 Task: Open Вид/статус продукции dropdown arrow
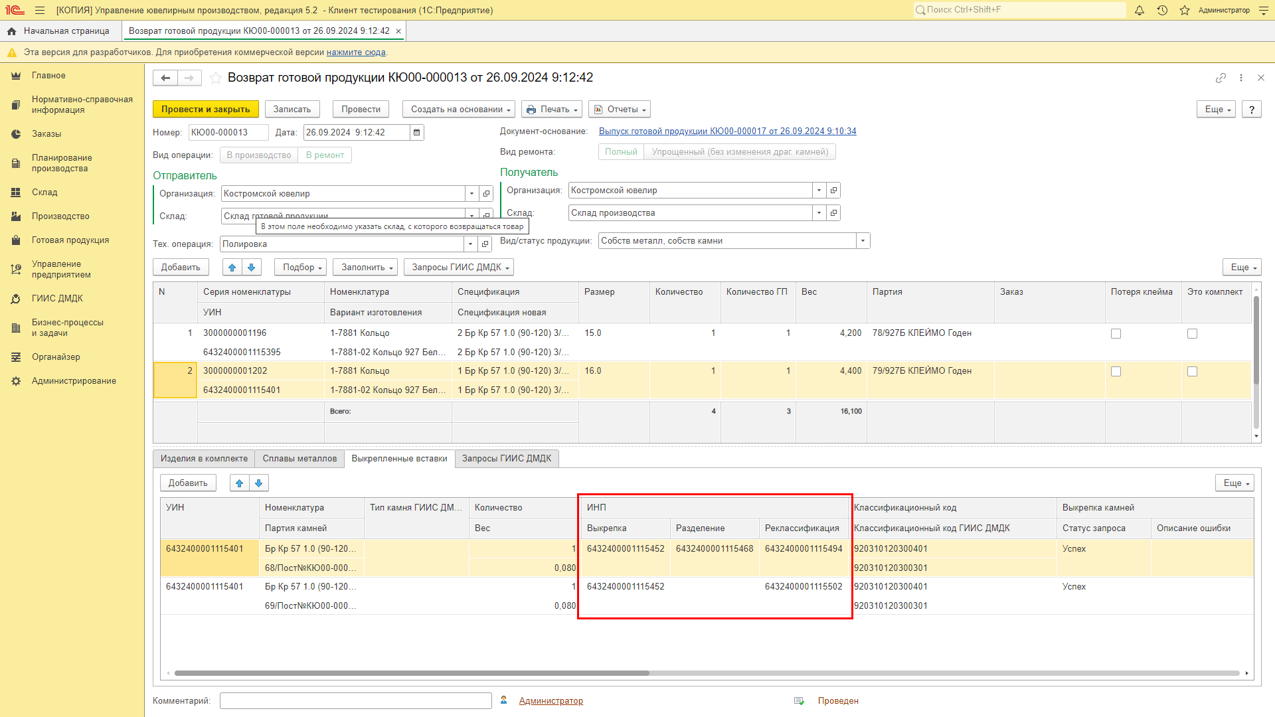pyautogui.click(x=863, y=241)
